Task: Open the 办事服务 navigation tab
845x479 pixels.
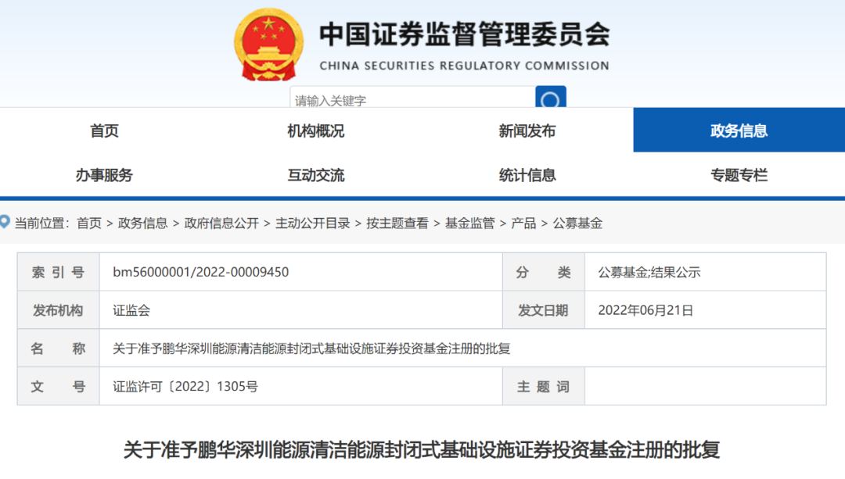Action: 105,175
